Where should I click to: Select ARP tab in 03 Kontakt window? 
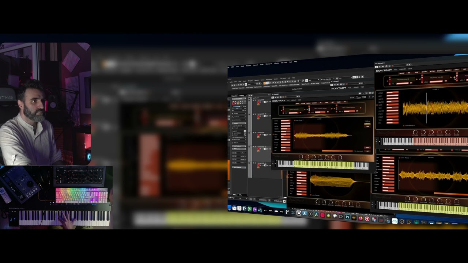[332, 102]
